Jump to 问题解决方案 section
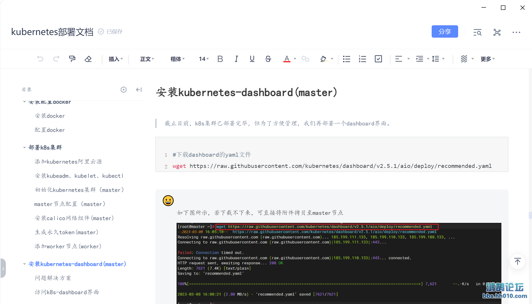This screenshot has height=304, width=532. 53,278
